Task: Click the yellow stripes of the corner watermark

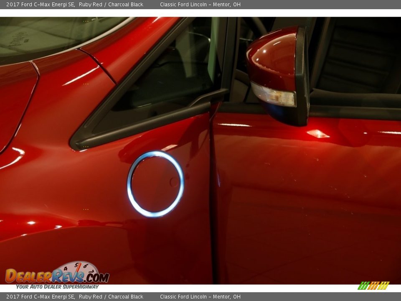Action: pyautogui.click(x=384, y=286)
